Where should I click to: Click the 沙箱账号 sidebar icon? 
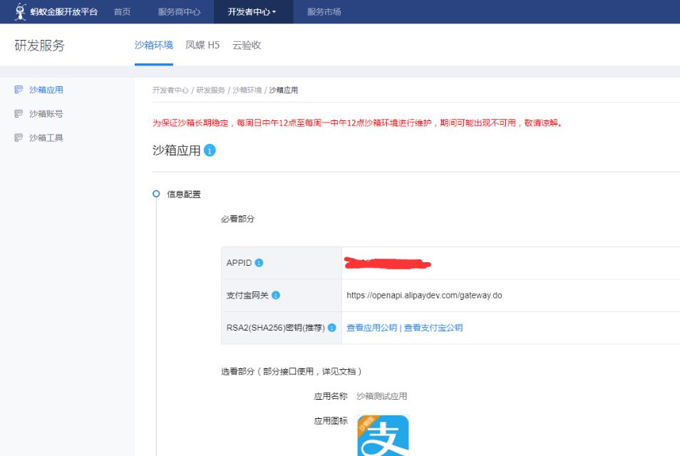click(x=19, y=114)
